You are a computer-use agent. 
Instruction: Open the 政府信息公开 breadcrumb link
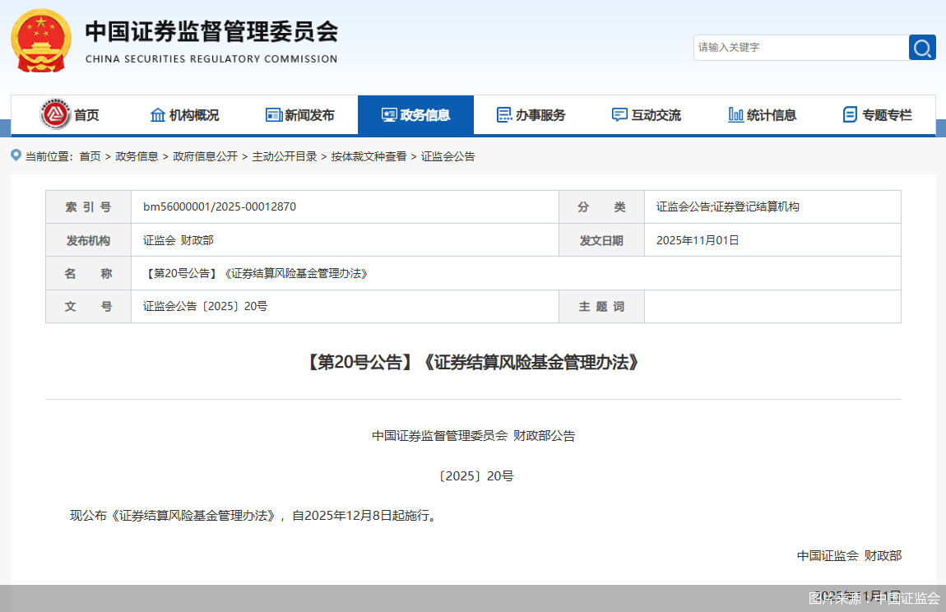(x=208, y=155)
